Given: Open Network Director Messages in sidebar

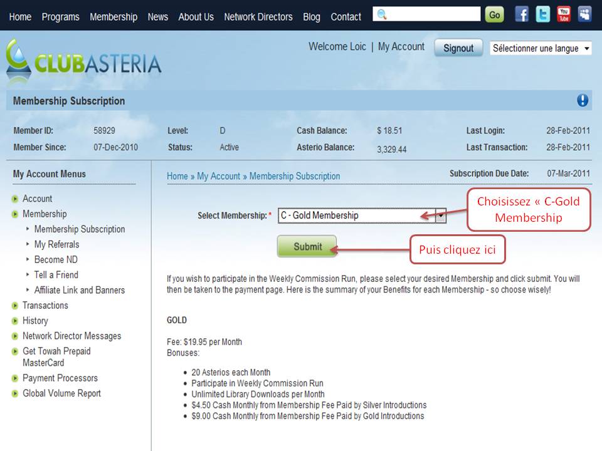Looking at the screenshot, I should pos(71,336).
